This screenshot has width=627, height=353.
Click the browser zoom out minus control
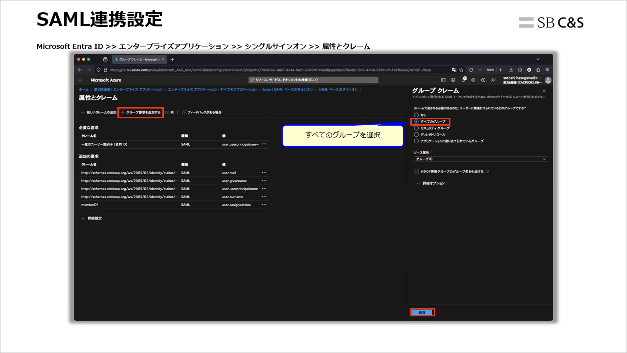pos(480,69)
